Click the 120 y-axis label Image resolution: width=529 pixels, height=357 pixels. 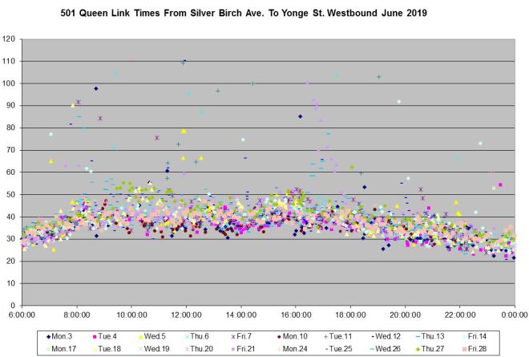click(x=10, y=39)
